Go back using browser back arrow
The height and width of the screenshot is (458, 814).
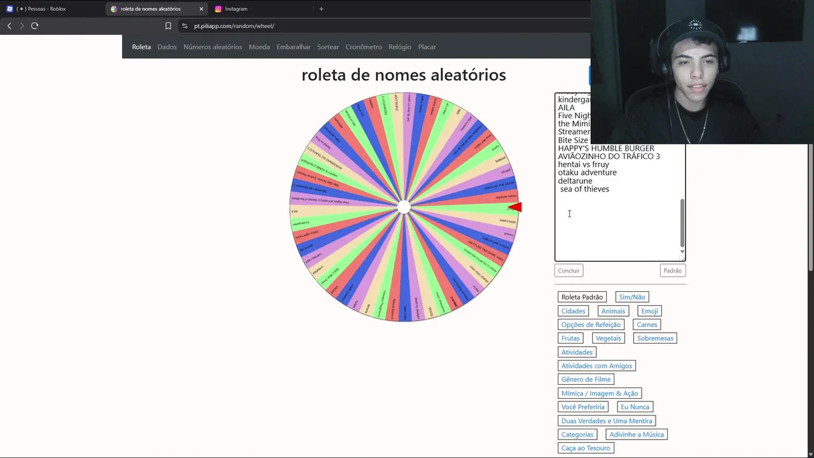tap(9, 25)
